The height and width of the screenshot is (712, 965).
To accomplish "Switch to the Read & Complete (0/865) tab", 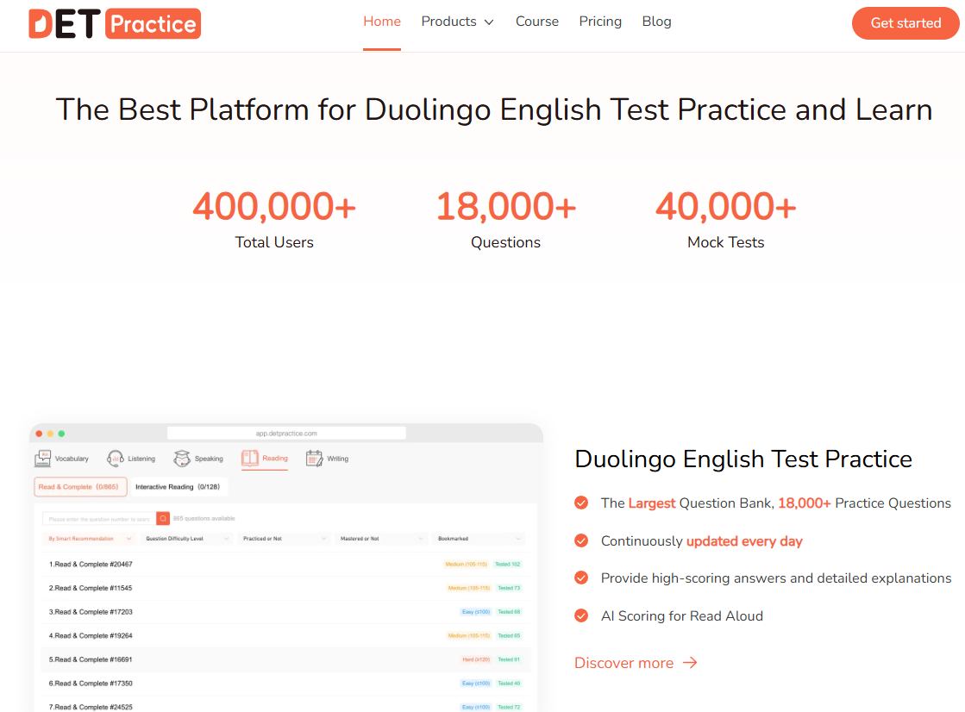I will (80, 487).
